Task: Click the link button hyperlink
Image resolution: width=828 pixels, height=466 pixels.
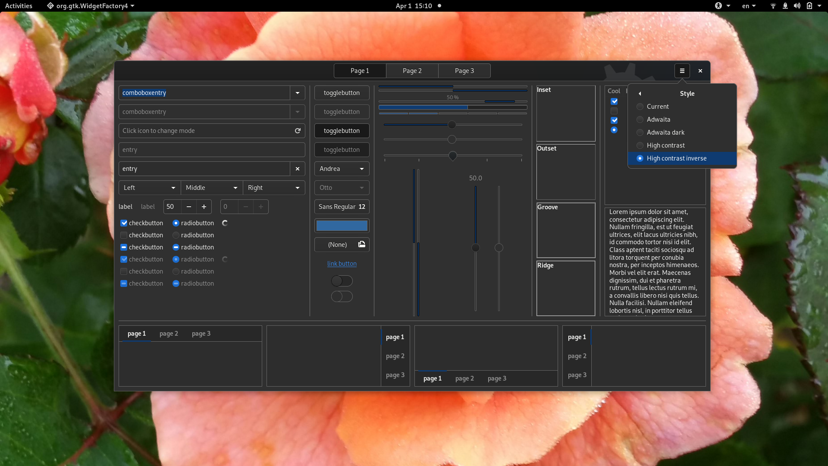Action: [x=342, y=264]
